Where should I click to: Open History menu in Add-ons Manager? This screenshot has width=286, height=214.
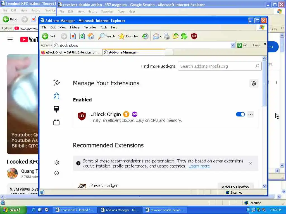(75, 27)
